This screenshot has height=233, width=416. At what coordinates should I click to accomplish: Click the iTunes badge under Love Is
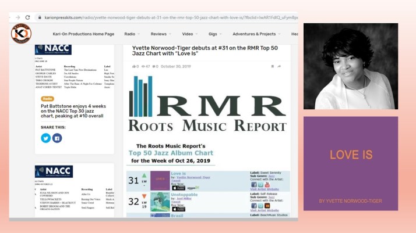tap(178, 188)
